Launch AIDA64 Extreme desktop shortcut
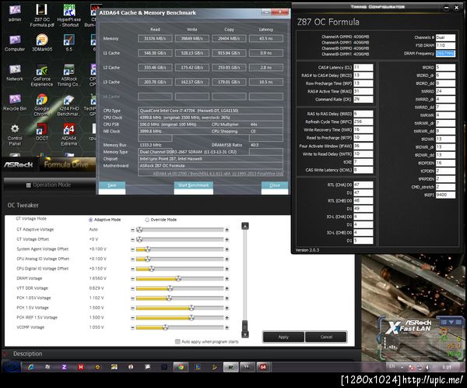The image size is (467, 388). [68, 135]
